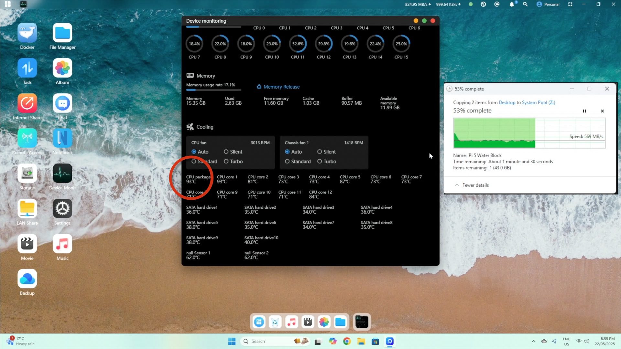Image resolution: width=621 pixels, height=349 pixels.
Task: Open the Personal account menu
Action: pos(548,4)
